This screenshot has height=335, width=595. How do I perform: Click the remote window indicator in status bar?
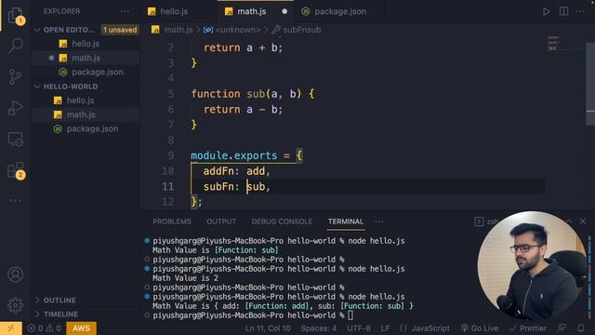(11, 328)
